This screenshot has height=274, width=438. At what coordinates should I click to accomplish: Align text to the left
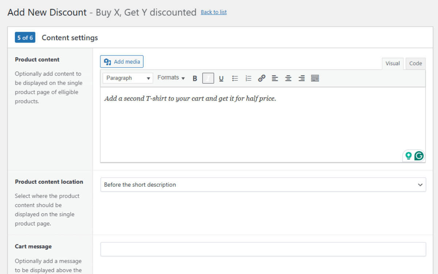pos(275,78)
